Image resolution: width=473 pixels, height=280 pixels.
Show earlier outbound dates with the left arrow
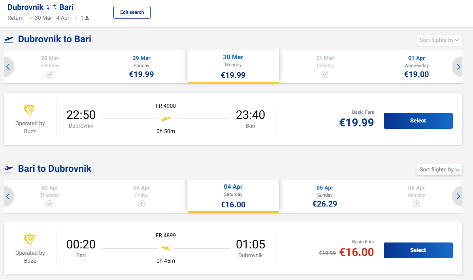point(8,67)
